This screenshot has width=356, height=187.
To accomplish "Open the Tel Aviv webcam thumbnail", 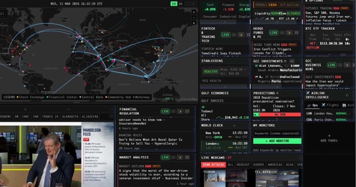I will coord(277,178).
